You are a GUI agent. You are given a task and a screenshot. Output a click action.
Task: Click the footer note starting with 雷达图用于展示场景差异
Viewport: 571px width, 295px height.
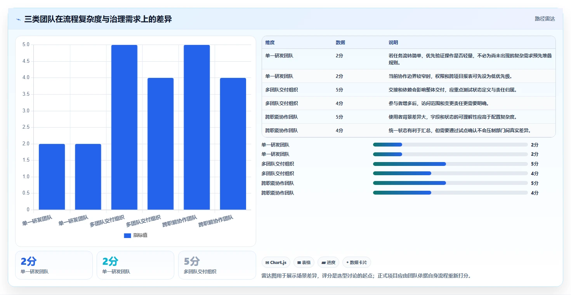point(366,276)
